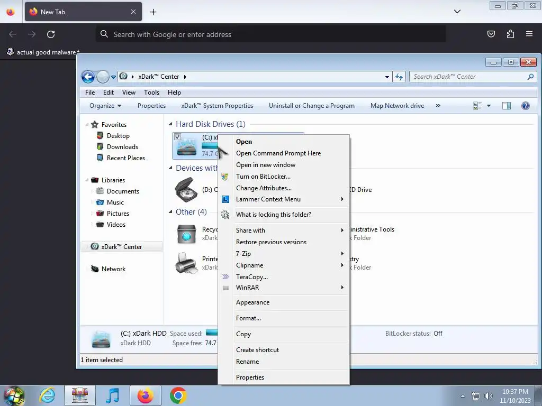542x406 pixels.
Task: Click xDark System Properties toolbar button
Action: click(217, 106)
